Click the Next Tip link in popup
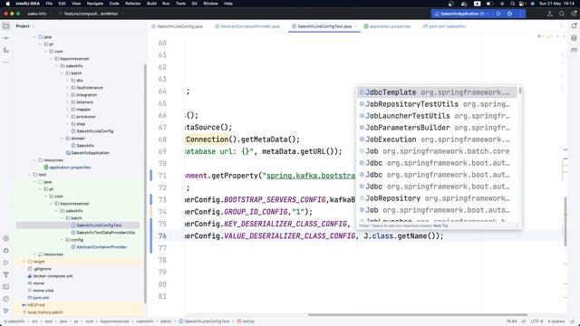Screen dimensions: 580x326 [440, 225]
